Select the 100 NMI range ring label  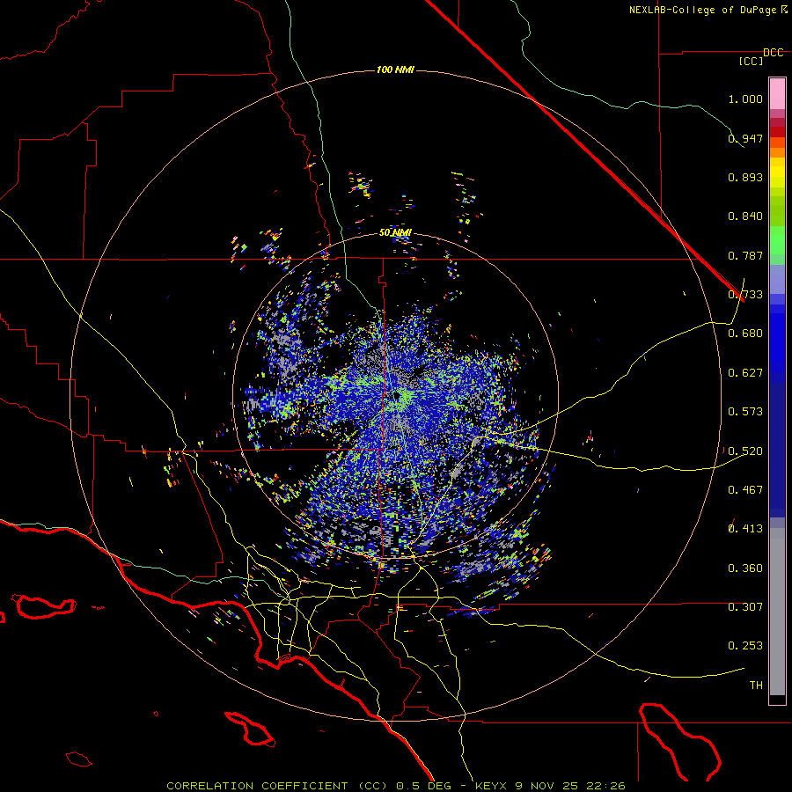point(395,70)
